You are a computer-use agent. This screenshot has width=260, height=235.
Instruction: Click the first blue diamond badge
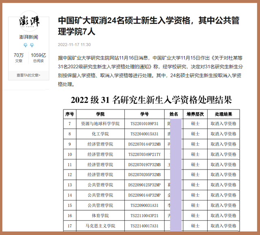(25, 45)
